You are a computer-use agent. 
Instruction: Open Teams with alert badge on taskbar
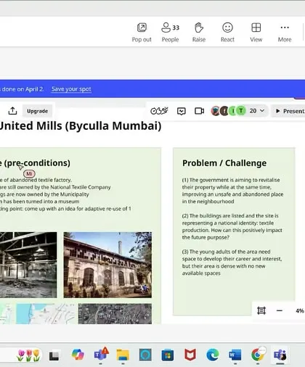click(101, 355)
